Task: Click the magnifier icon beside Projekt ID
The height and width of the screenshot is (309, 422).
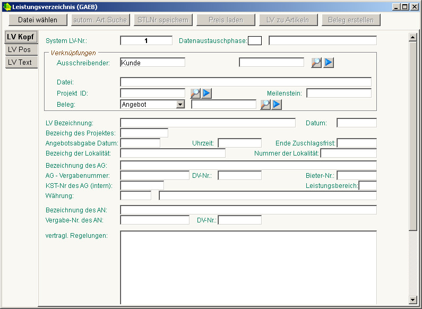Action: pyautogui.click(x=195, y=93)
